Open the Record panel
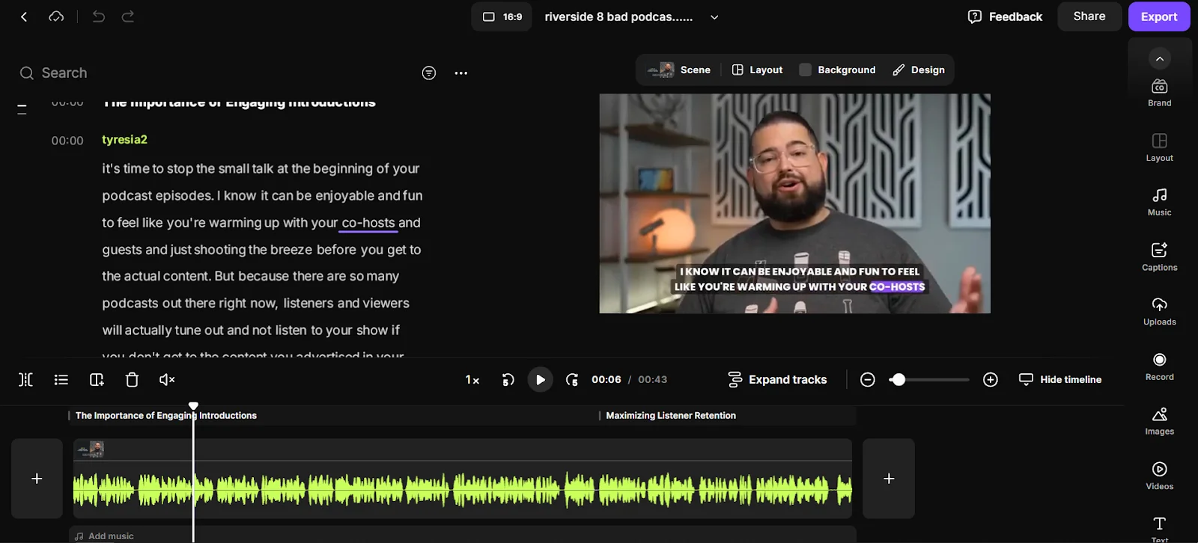 coord(1159,366)
